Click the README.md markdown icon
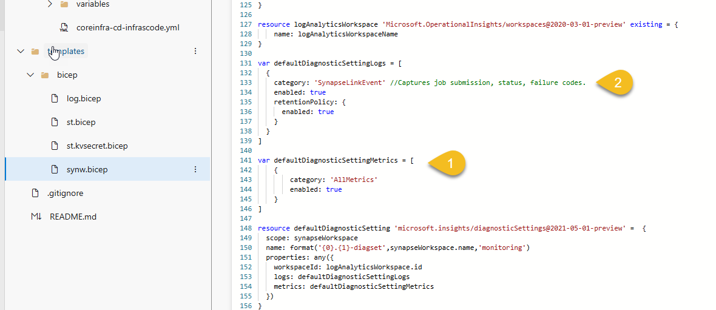716x310 pixels. (x=36, y=217)
